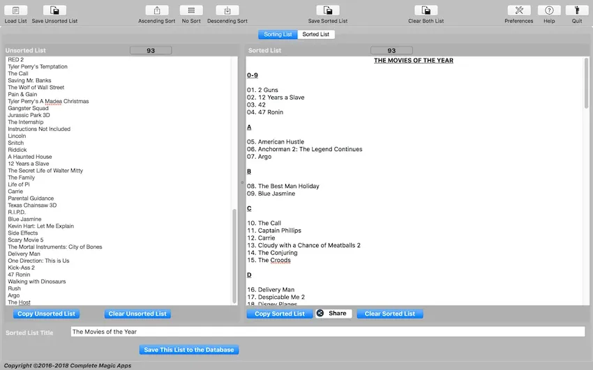Select 'Walking with Dinosaurs' entry

pyautogui.click(x=37, y=282)
